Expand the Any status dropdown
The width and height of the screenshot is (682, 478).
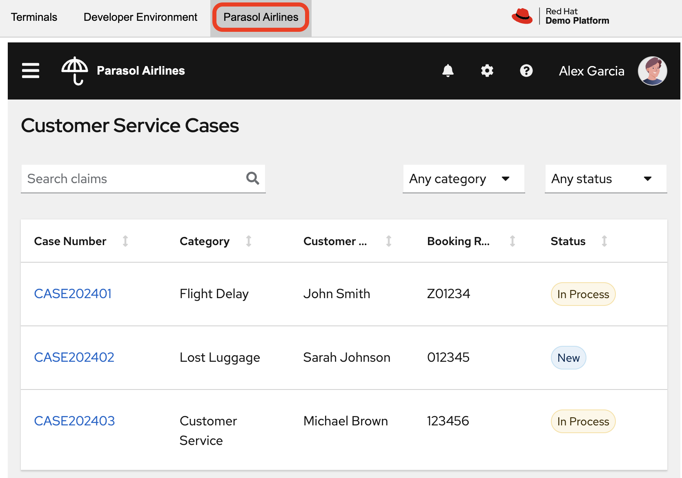click(x=606, y=179)
